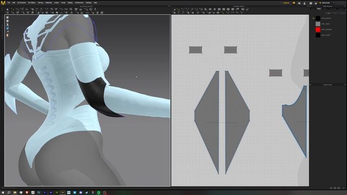Toggle the avatar display icon in 3D viewport

(x=8, y=24)
